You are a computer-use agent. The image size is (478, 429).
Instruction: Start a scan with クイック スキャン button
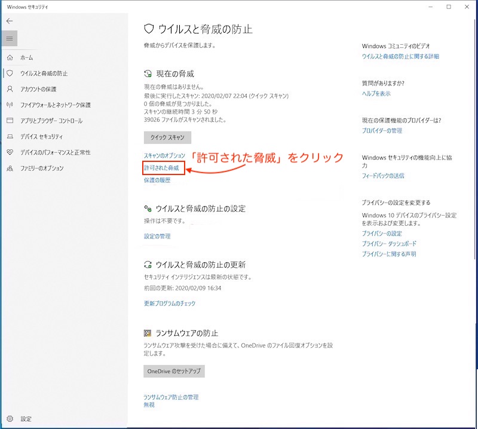(167, 137)
